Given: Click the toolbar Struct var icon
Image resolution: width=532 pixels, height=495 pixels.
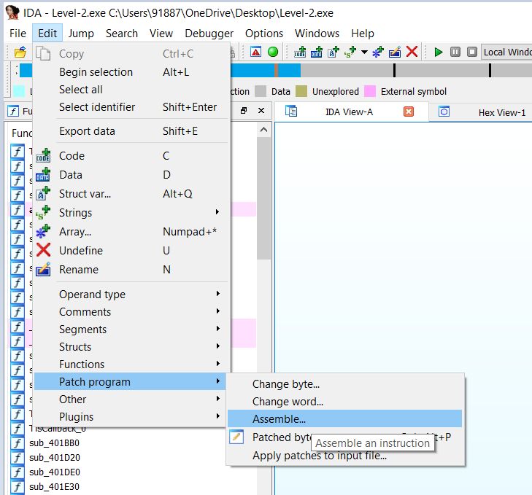Looking at the screenshot, I should (x=334, y=52).
